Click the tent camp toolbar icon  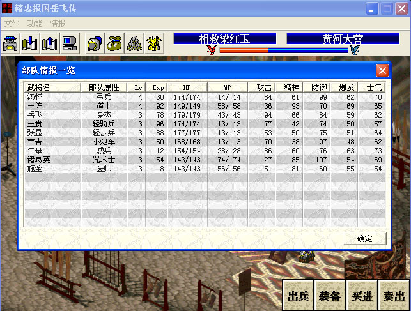pos(134,43)
